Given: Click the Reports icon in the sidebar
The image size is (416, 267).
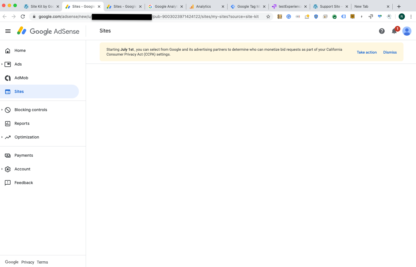Looking at the screenshot, I should [8, 123].
